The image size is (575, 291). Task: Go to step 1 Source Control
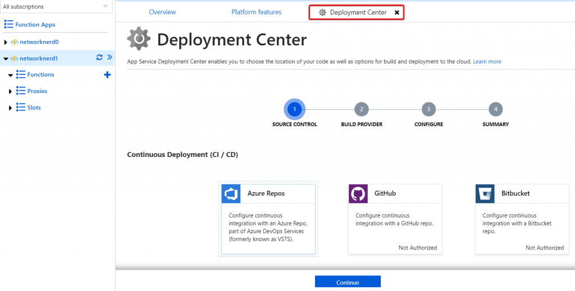click(294, 109)
